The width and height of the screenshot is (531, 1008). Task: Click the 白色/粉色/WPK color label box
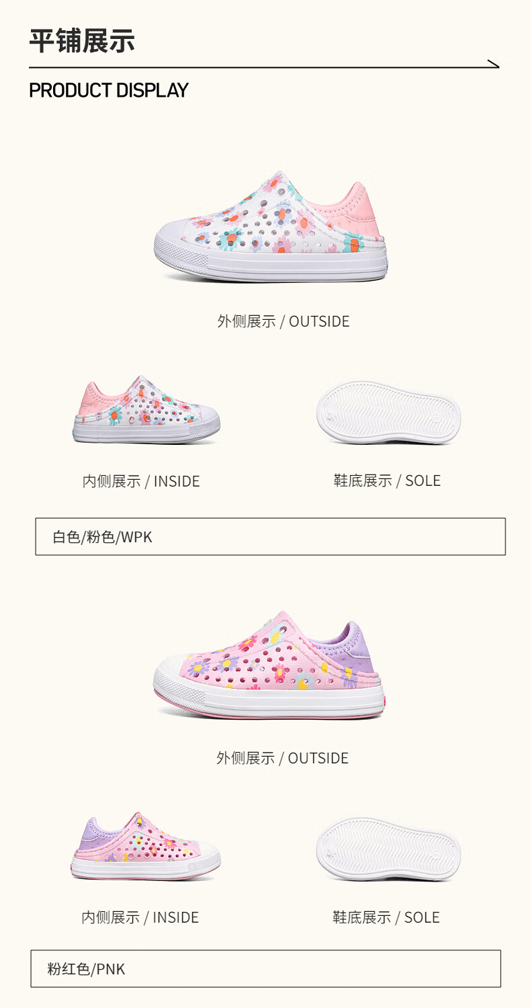(270, 536)
